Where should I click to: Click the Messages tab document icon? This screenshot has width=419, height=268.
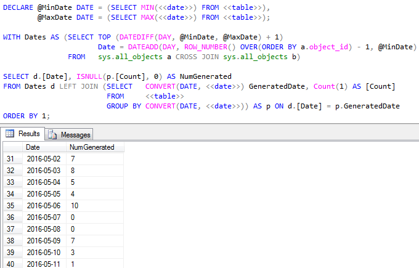(x=52, y=135)
